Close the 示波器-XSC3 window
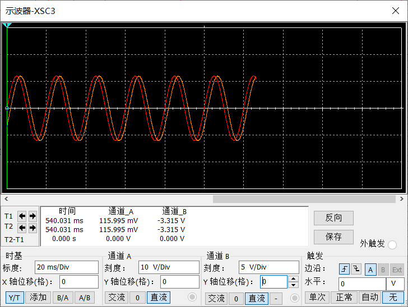408x307 pixels. (x=396, y=11)
